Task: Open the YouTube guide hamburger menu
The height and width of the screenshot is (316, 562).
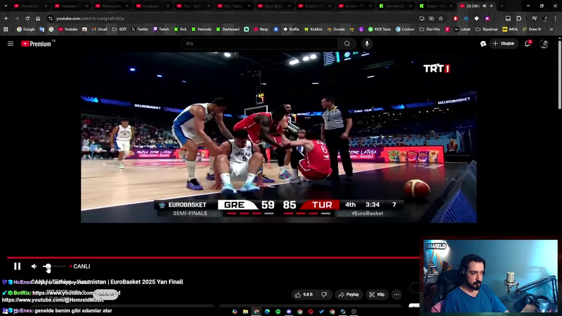Action: (11, 43)
